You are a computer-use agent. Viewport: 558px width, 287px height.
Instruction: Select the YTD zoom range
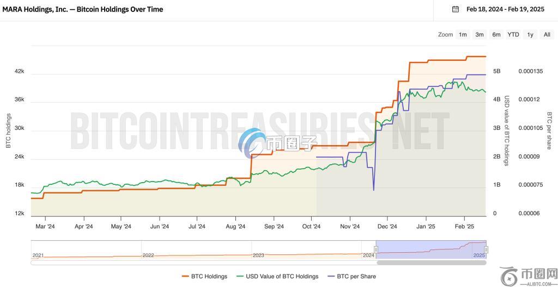[513, 35]
